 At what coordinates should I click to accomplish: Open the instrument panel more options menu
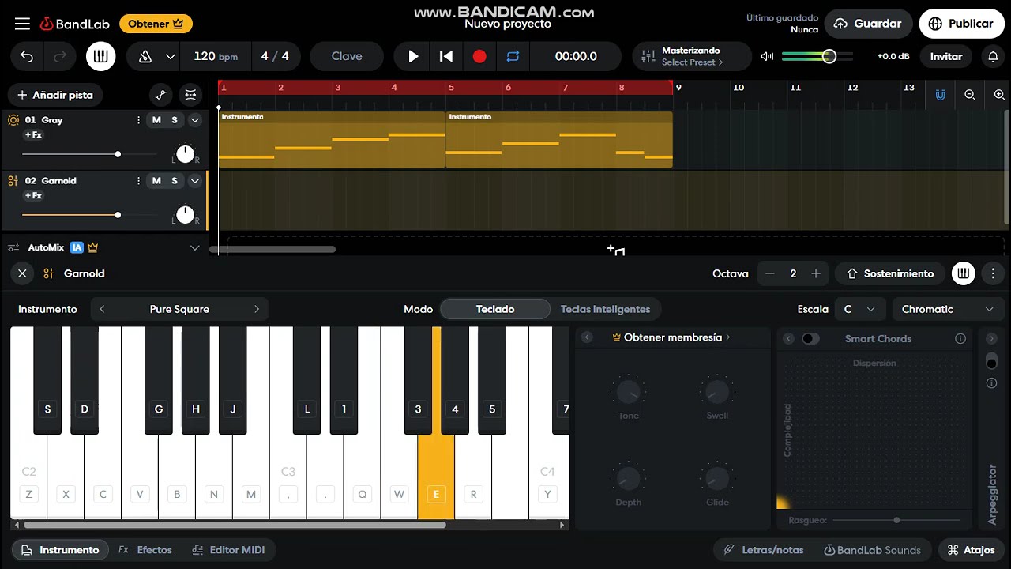993,273
